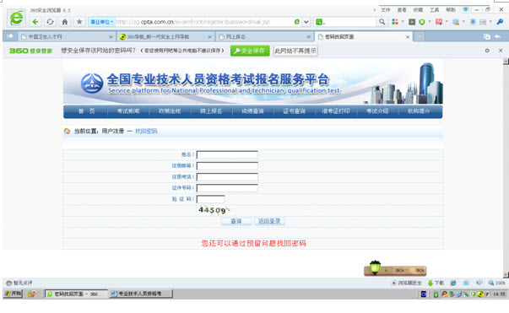This screenshot has width=509, height=313.
Task: Open 360 login manager settings gear
Action: [487, 51]
